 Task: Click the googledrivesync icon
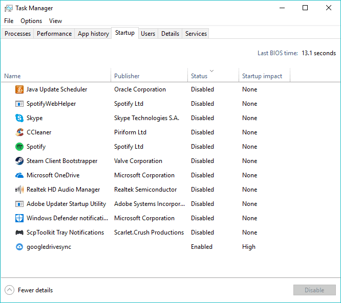19,247
